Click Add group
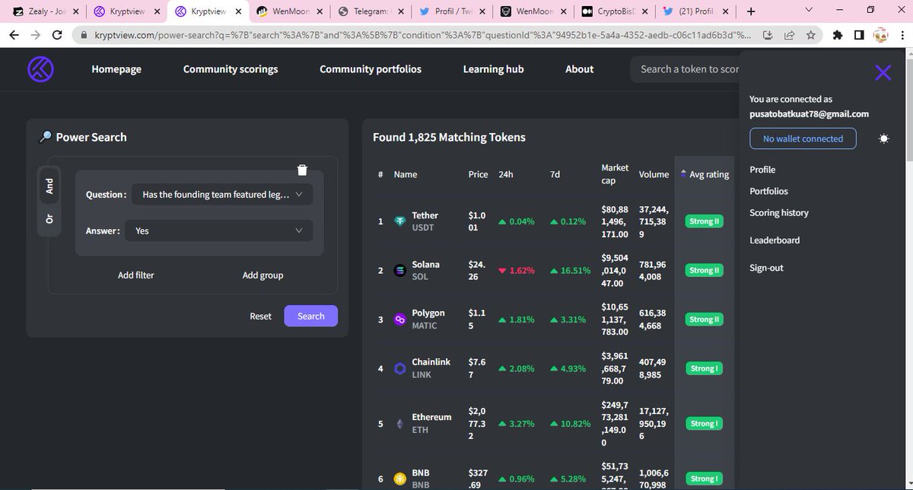The width and height of the screenshot is (913, 490). [262, 275]
